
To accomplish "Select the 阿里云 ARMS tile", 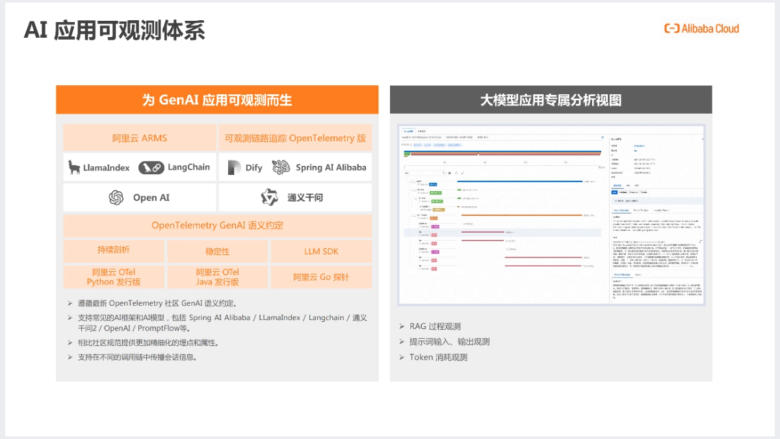I will (139, 138).
